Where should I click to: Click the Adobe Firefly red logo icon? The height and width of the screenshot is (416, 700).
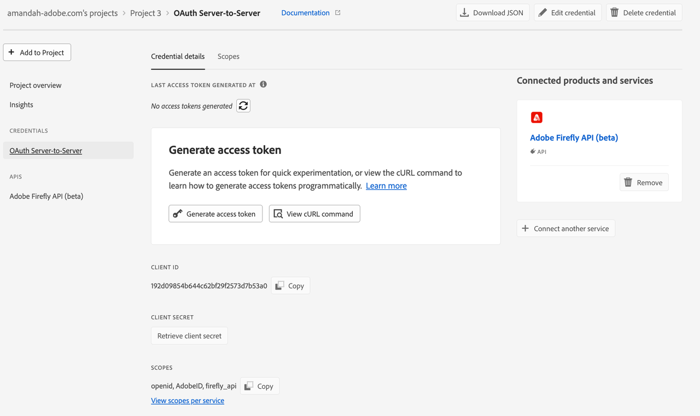536,117
